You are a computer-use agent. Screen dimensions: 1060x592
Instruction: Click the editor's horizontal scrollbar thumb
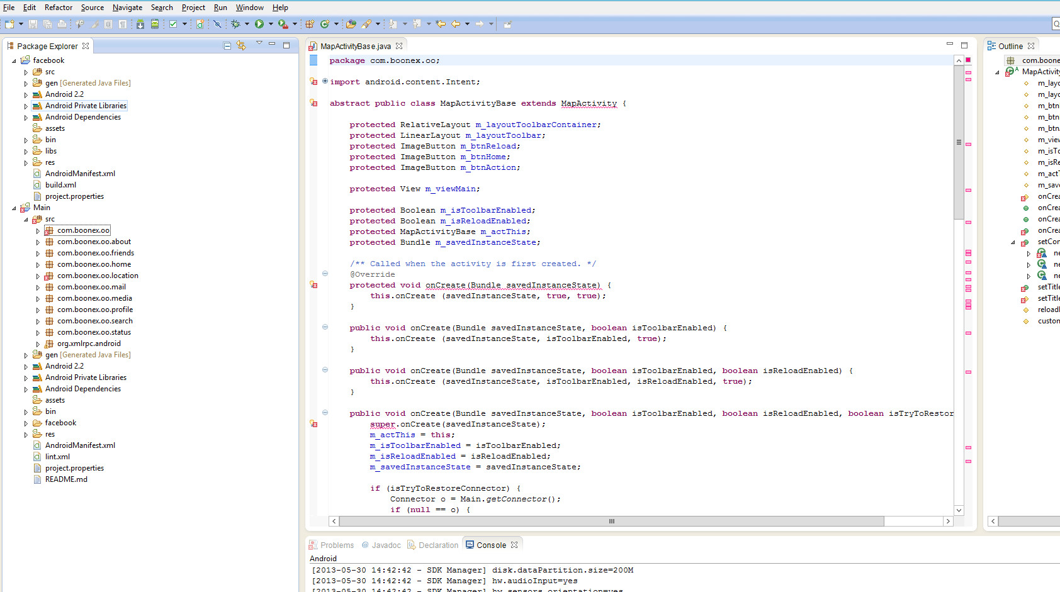pyautogui.click(x=611, y=522)
